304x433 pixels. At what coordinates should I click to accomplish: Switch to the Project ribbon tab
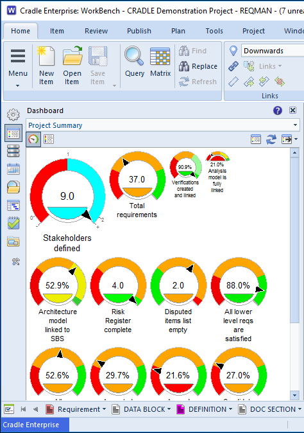[253, 31]
